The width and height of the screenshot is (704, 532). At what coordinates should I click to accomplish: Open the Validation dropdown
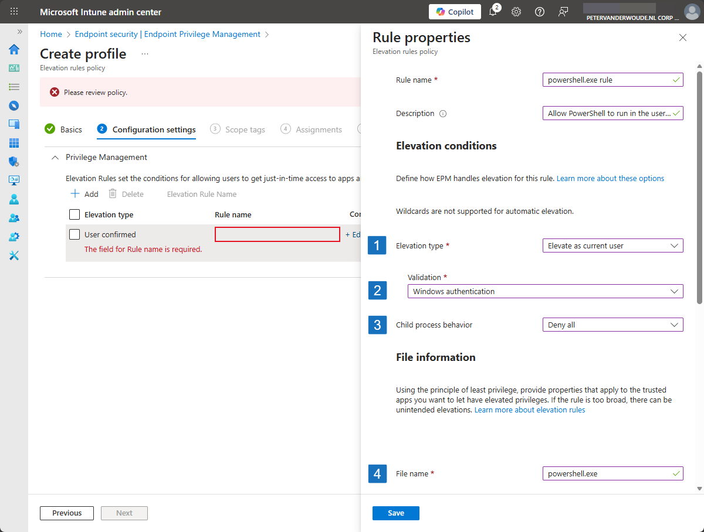(x=546, y=291)
